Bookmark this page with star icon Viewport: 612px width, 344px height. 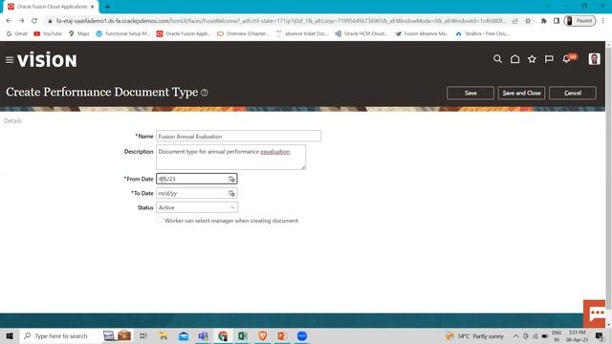click(x=528, y=21)
